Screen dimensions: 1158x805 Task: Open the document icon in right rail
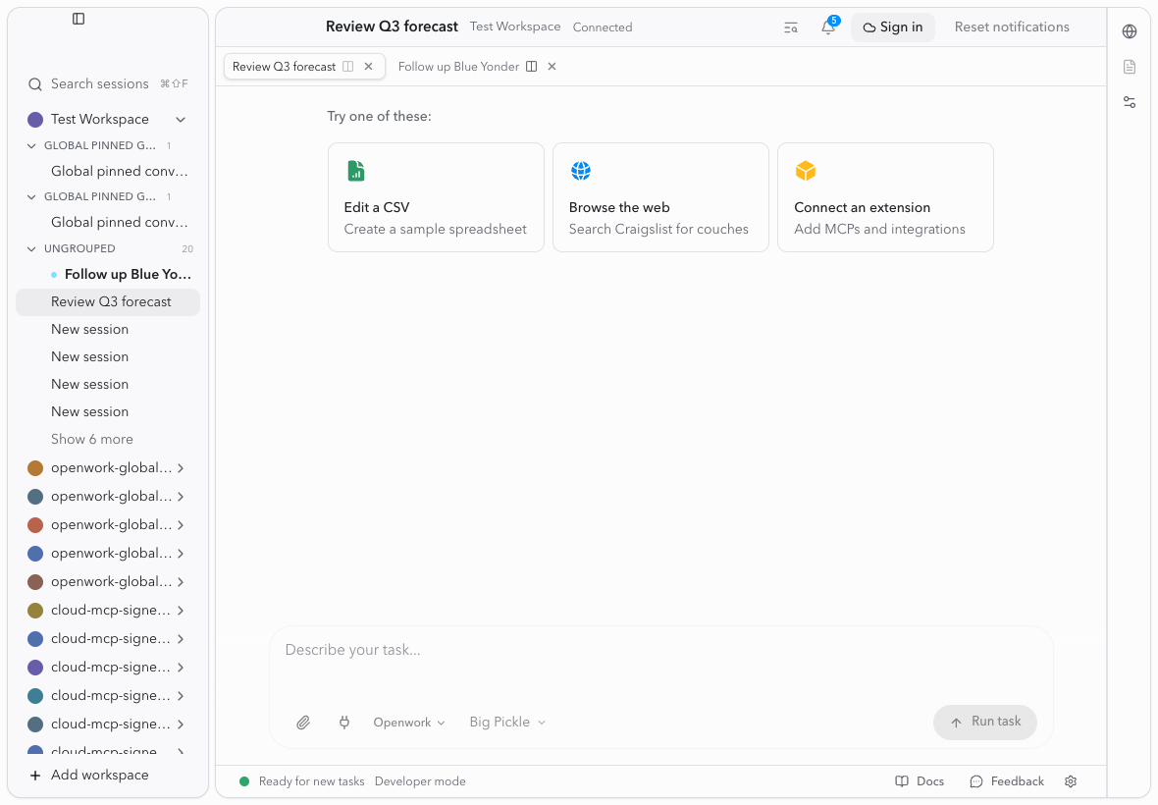pos(1130,67)
